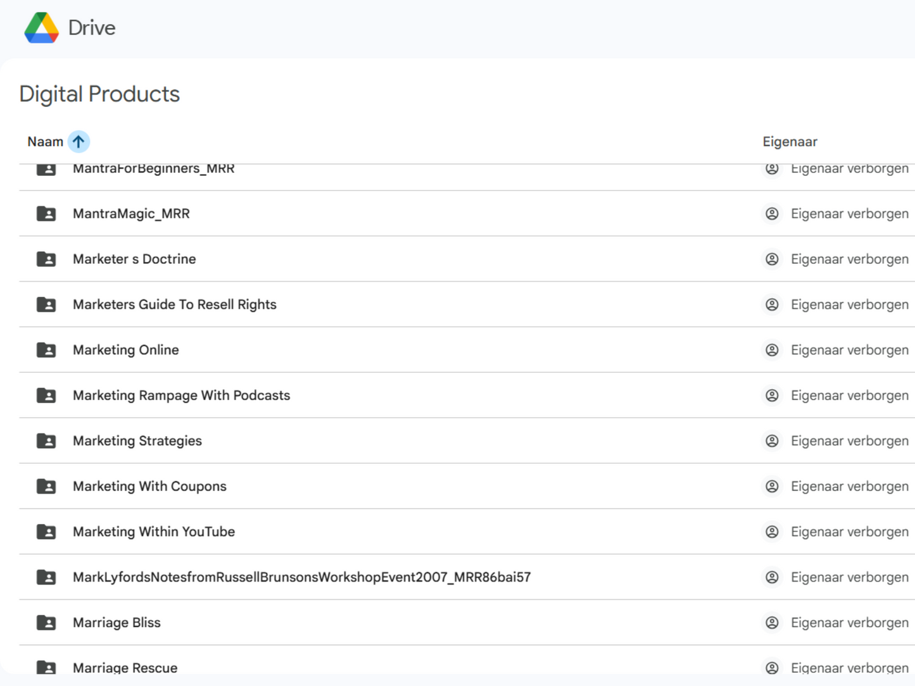Click folder icon for Marketers Guide To Resell Rights
The height and width of the screenshot is (686, 915).
pyautogui.click(x=46, y=305)
